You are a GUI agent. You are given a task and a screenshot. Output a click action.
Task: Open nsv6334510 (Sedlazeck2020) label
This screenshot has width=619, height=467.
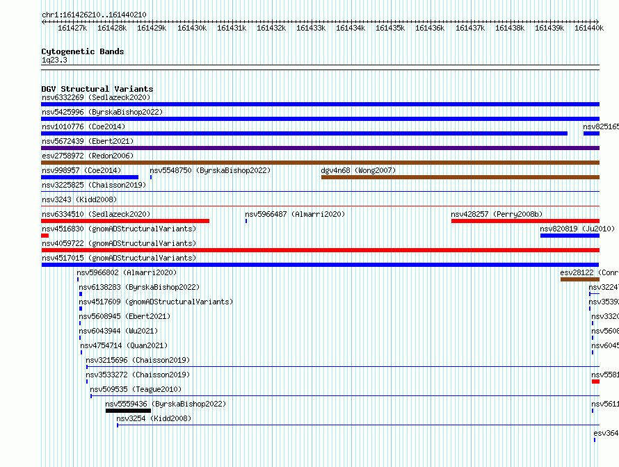coord(96,214)
